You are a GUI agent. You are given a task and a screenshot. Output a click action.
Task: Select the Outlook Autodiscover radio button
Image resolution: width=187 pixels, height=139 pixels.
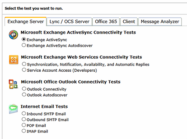pos(24,94)
